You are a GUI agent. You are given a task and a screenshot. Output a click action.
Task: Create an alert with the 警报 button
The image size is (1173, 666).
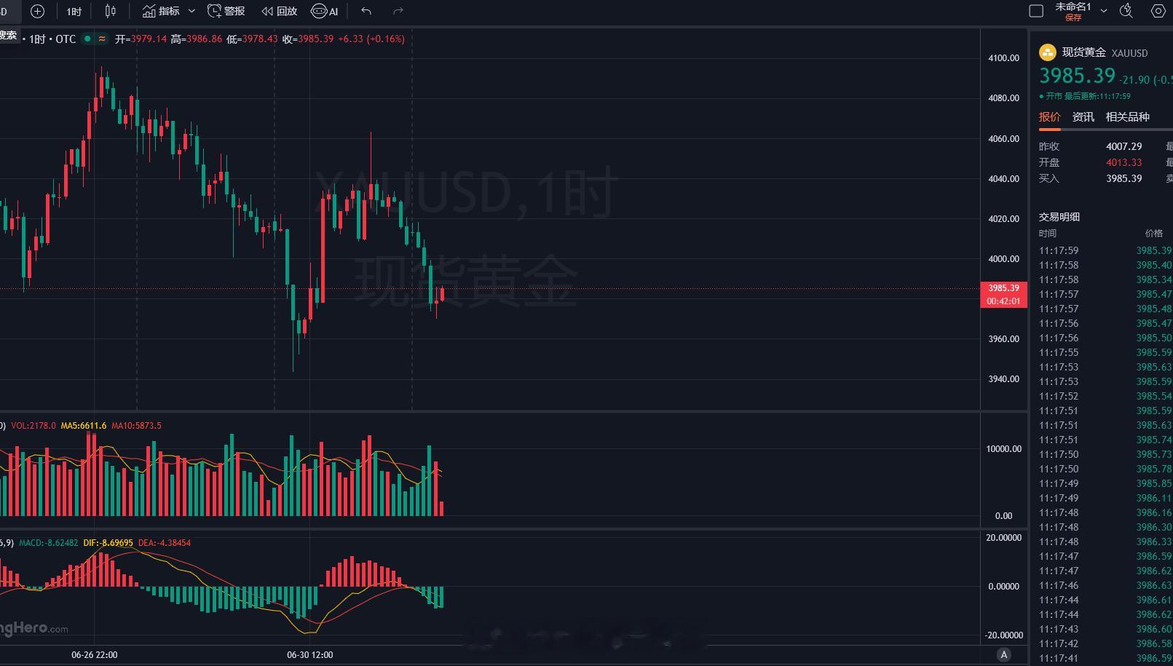[226, 11]
